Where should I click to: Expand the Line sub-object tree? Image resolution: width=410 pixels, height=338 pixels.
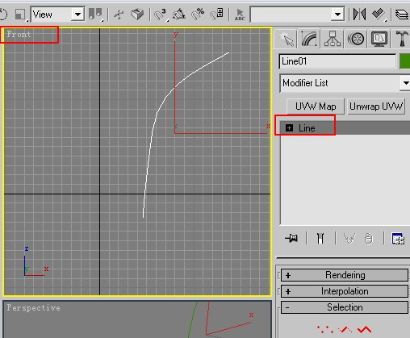tap(289, 128)
